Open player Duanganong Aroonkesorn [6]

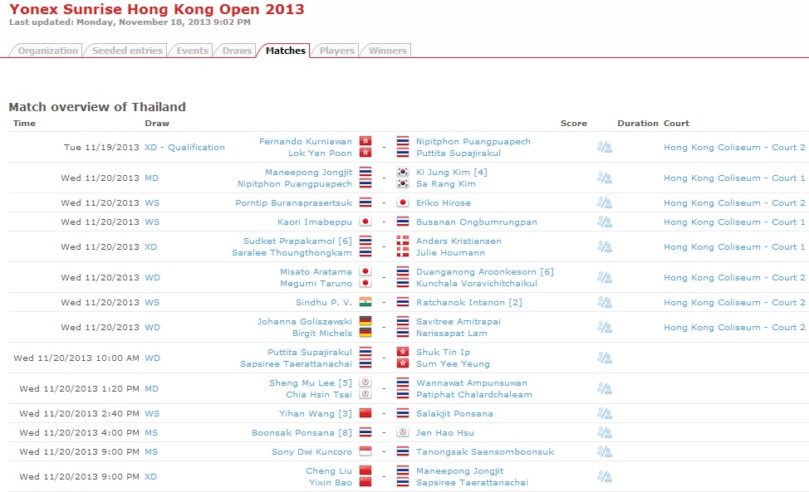[x=485, y=271]
